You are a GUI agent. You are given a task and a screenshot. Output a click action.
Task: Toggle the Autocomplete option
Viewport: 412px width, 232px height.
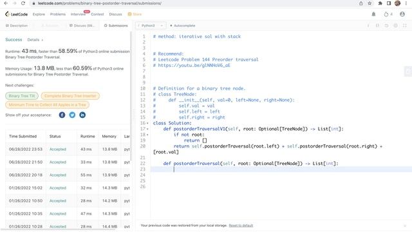pyautogui.click(x=183, y=26)
